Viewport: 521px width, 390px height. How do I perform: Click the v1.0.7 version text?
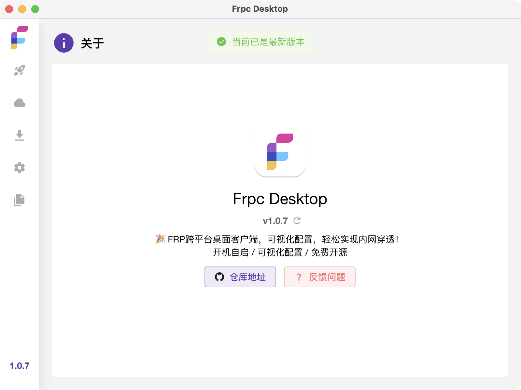coord(275,221)
